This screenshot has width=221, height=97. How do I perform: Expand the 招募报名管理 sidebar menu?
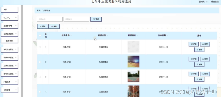[9, 66]
